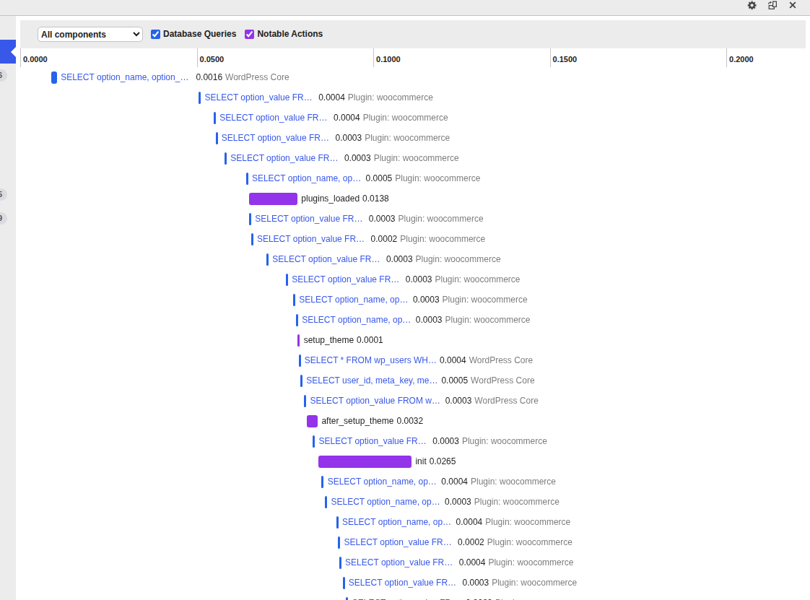Image resolution: width=810 pixels, height=600 pixels.
Task: Click the 0.1500 timeline tick label
Action: (565, 59)
